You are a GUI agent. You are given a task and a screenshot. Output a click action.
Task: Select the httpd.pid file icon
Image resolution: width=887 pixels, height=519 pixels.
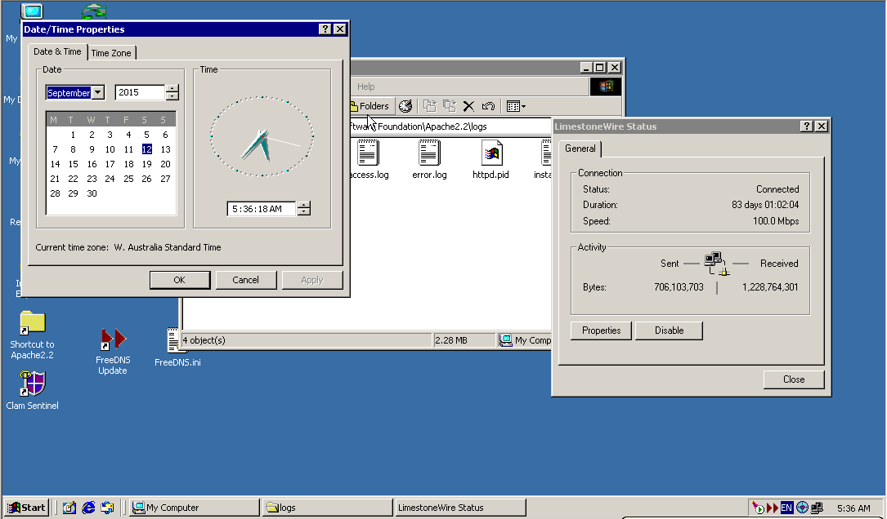pos(491,160)
